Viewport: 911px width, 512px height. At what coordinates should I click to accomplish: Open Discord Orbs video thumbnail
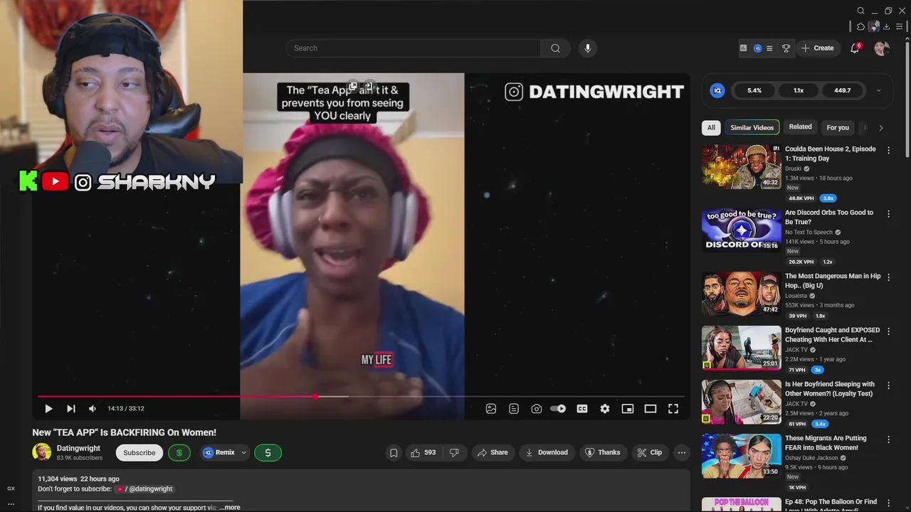(742, 230)
